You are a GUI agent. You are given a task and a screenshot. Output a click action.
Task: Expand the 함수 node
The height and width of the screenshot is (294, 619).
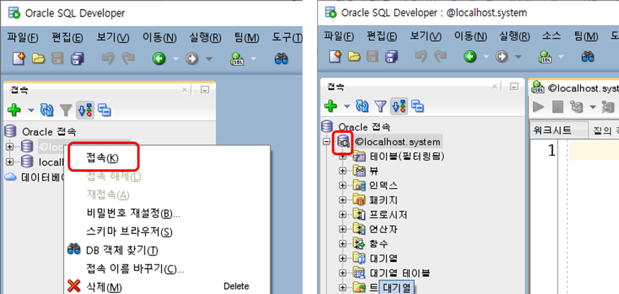(343, 244)
